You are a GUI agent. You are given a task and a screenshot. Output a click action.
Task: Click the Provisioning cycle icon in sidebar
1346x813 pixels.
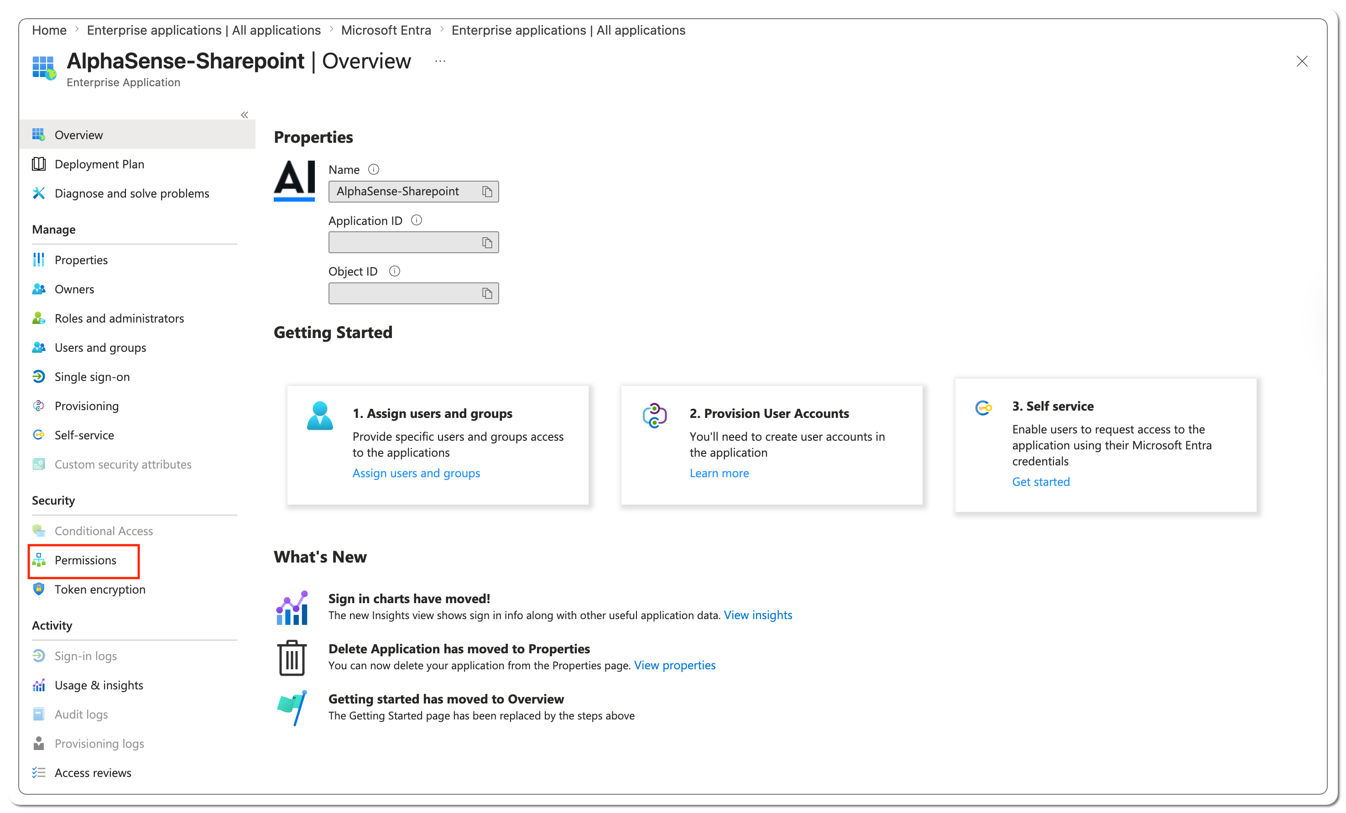tap(38, 406)
